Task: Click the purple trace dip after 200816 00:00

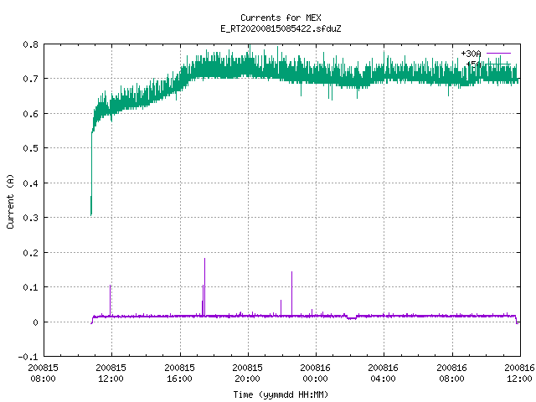Action: coord(352,317)
